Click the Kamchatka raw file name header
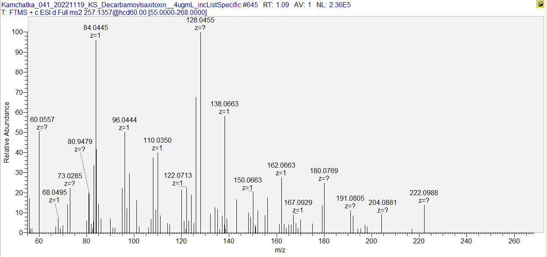The image size is (547, 257). (x=130, y=5)
